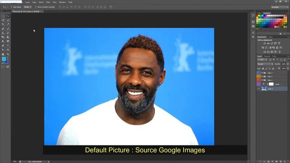Switch to the Color panel tab

coord(260,13)
